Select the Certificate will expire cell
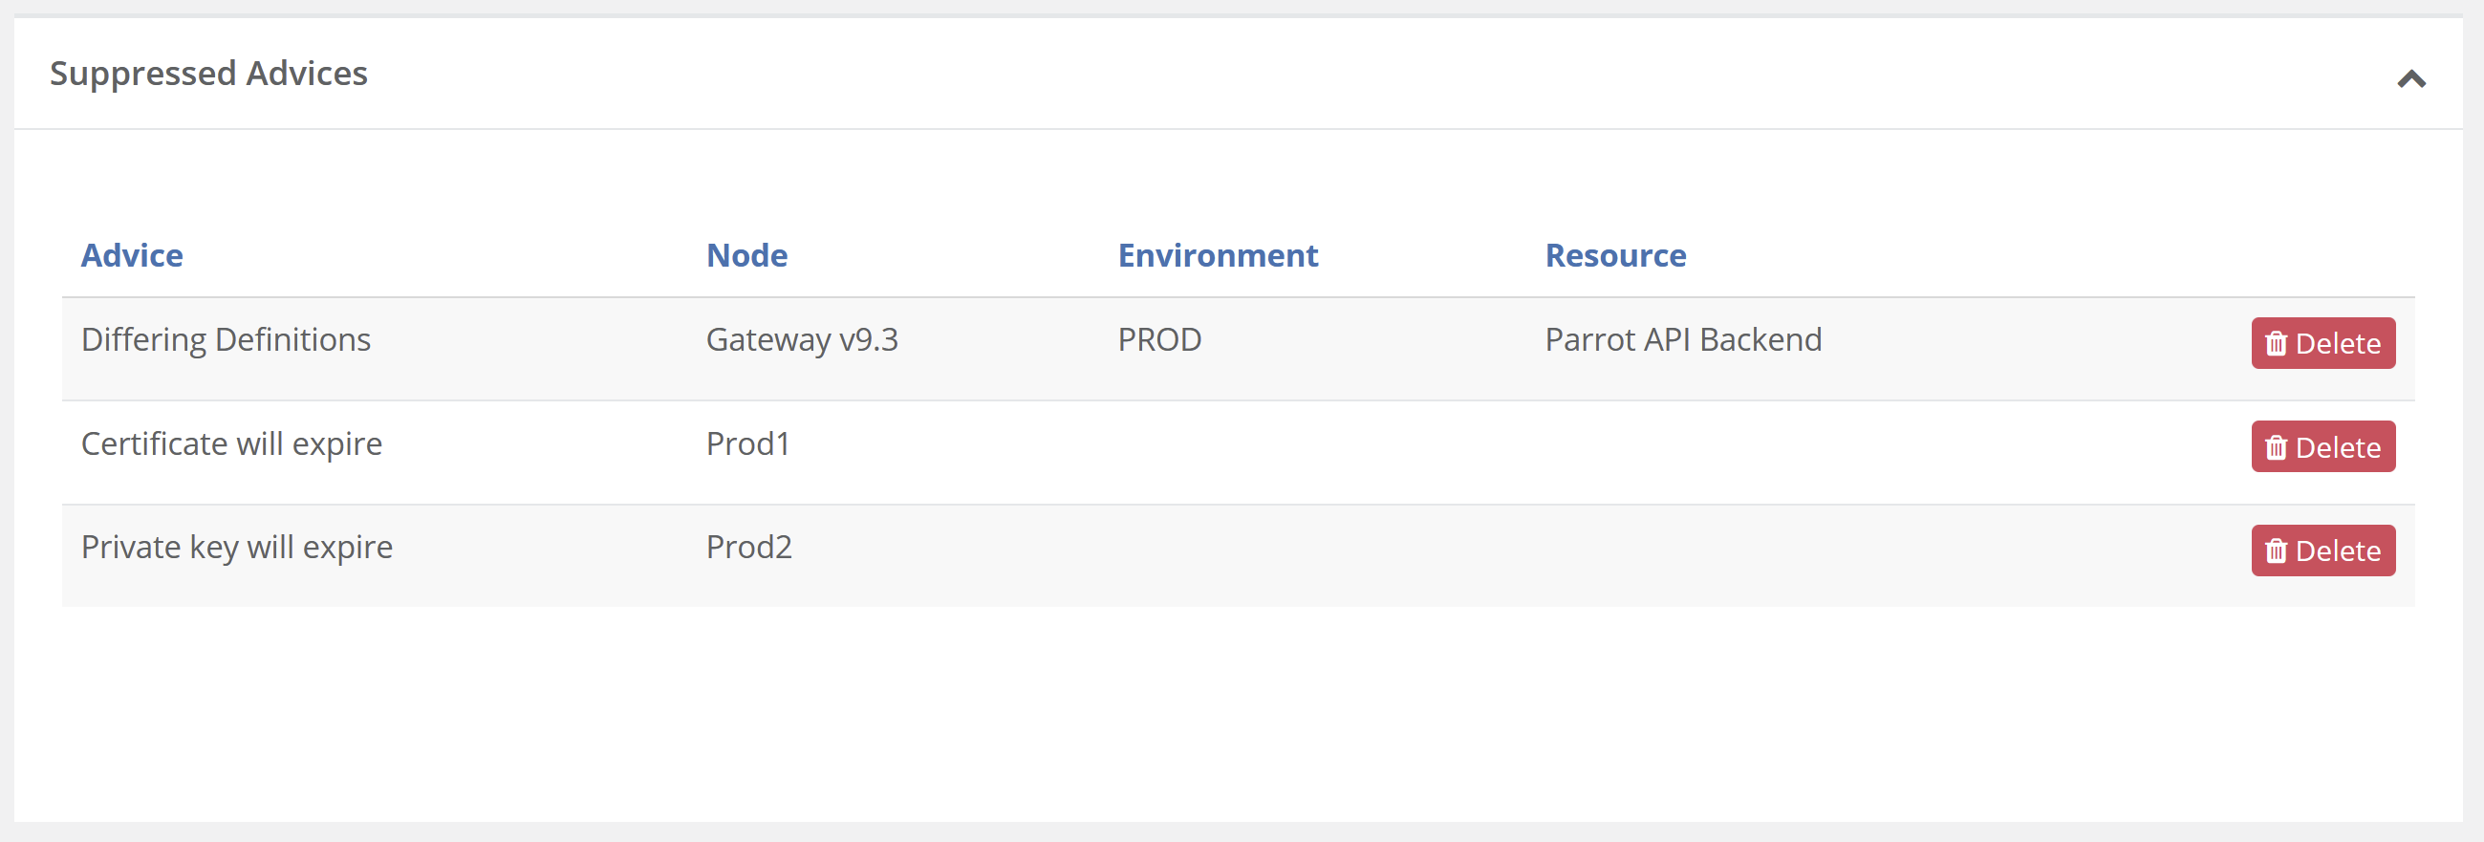Viewport: 2484px width, 842px height. [x=231, y=443]
